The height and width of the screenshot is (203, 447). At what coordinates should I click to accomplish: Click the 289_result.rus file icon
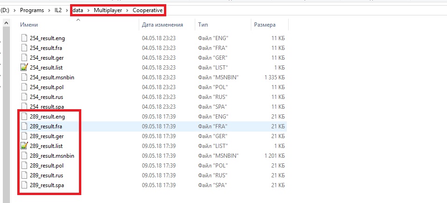pos(24,175)
